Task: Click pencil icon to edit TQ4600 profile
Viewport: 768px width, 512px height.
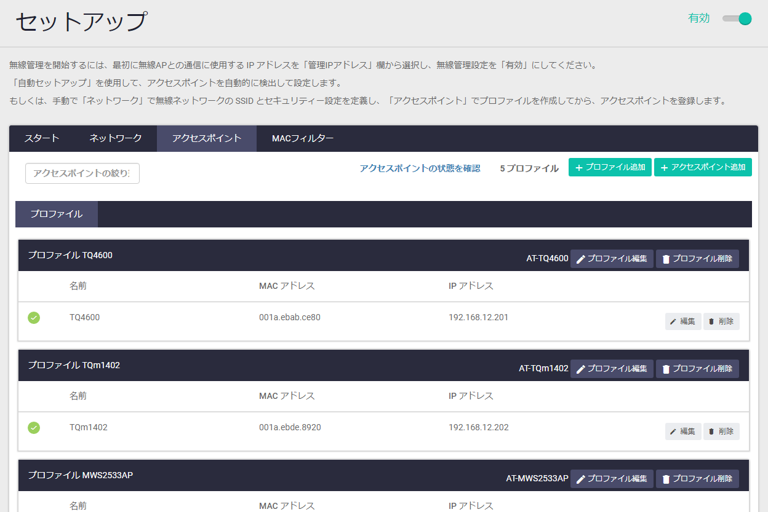Action: tap(580, 259)
